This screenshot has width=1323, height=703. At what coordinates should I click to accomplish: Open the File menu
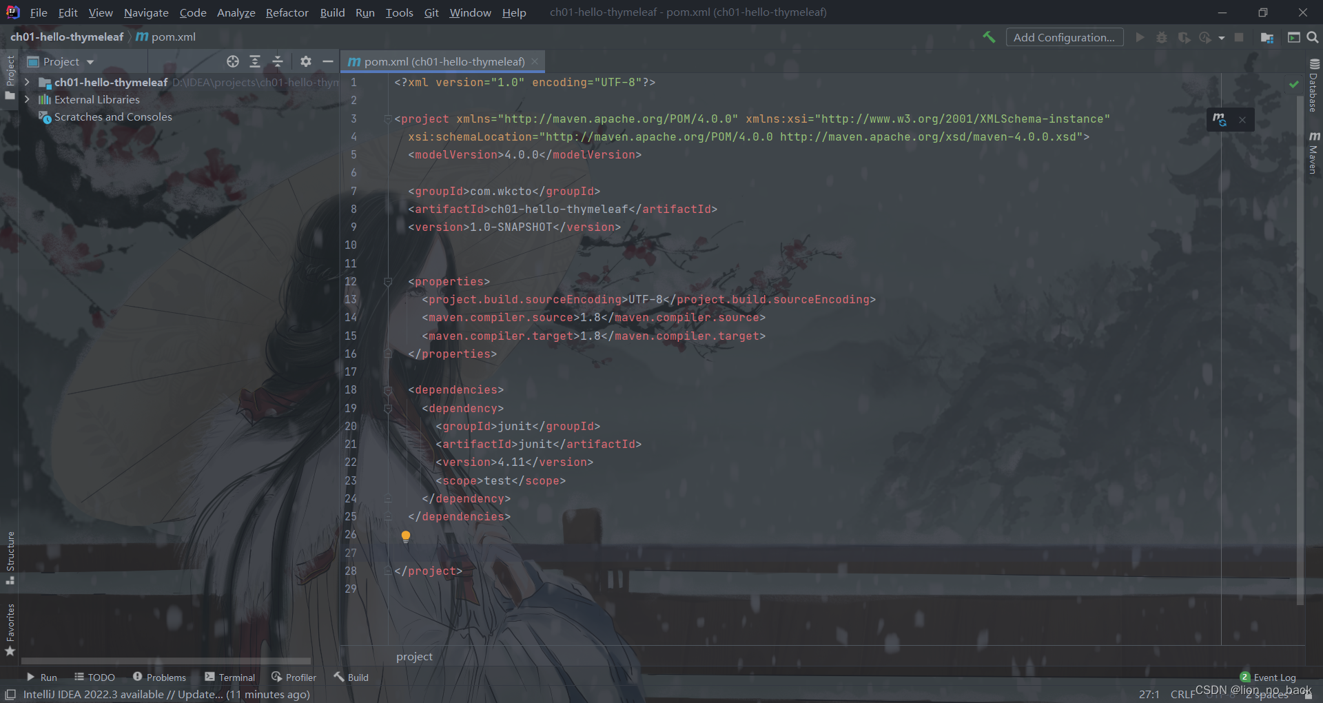click(x=39, y=12)
